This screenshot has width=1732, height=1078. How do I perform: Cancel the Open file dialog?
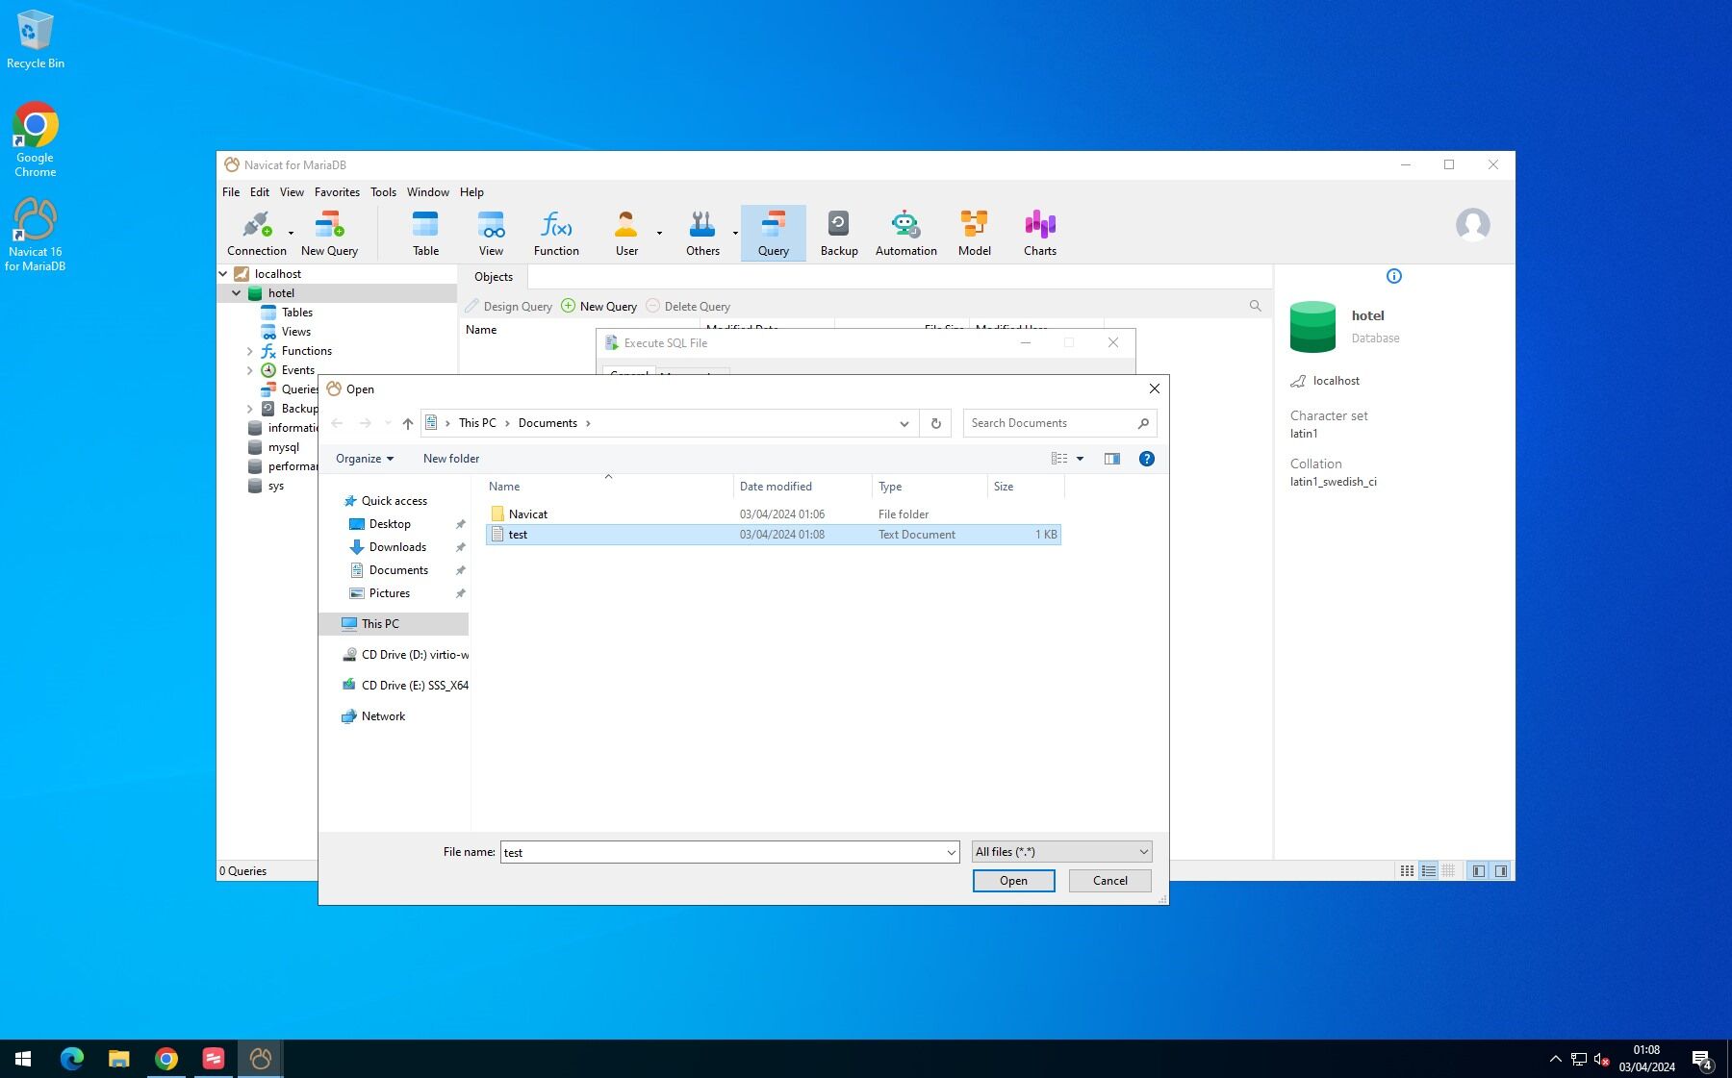(x=1109, y=881)
